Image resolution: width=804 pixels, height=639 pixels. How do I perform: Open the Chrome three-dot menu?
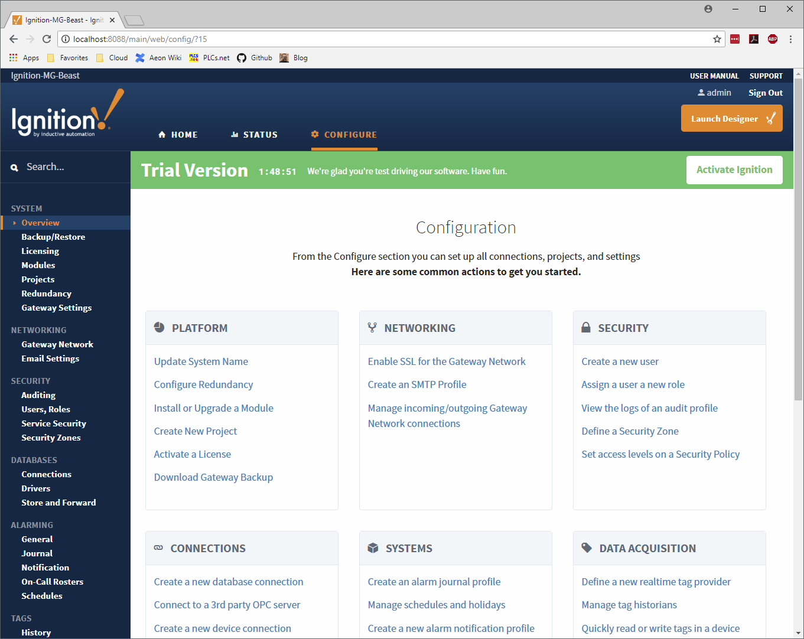pyautogui.click(x=790, y=39)
